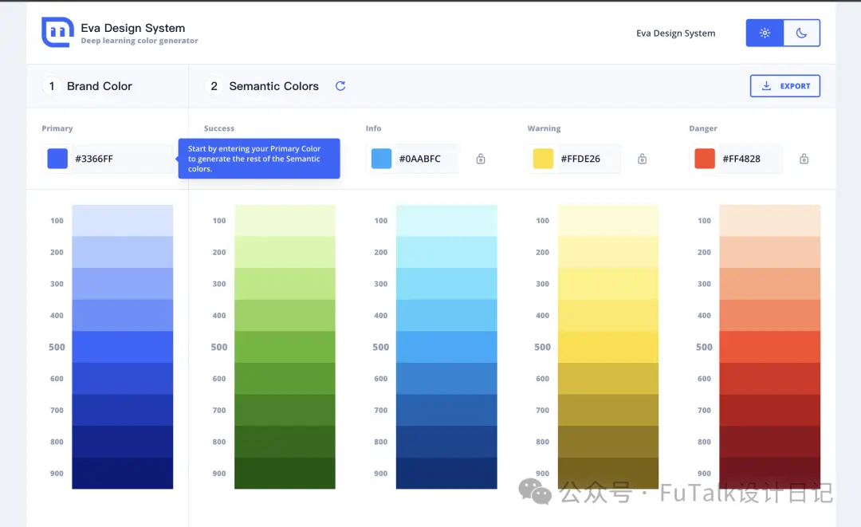Switch to light theme sun icon

point(765,33)
